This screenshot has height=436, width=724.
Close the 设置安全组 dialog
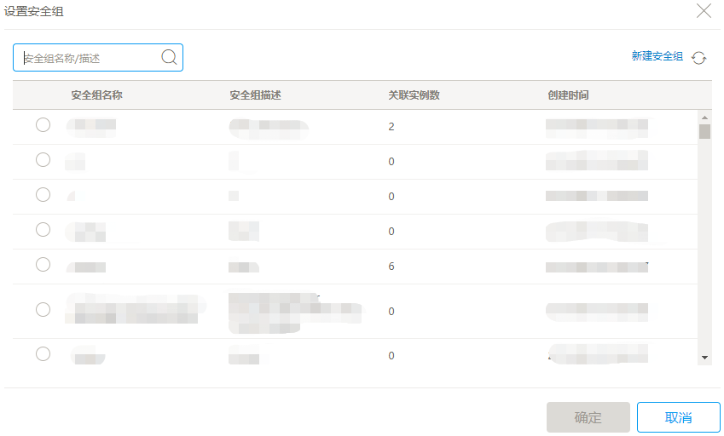point(704,11)
